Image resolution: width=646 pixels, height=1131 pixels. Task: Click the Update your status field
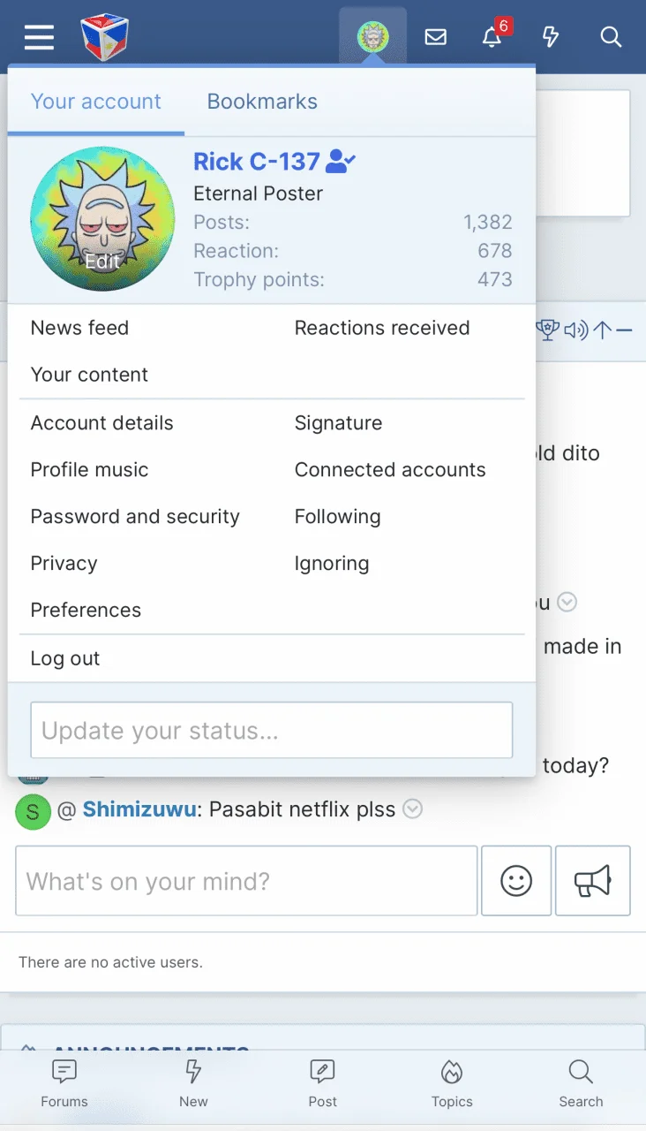pos(272,730)
